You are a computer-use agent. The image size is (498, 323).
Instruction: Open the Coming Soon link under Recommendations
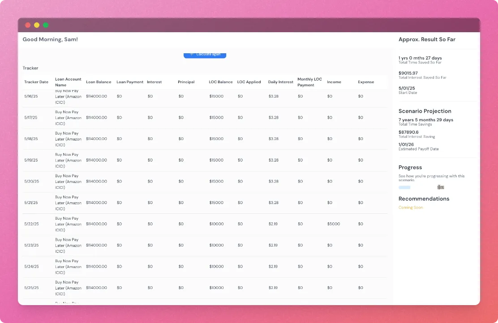410,208
